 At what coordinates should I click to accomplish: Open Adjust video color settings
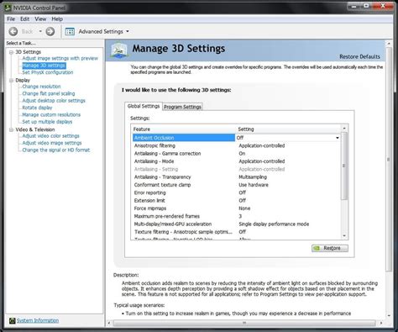50,136
